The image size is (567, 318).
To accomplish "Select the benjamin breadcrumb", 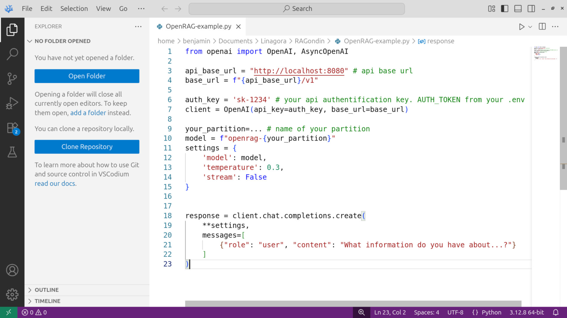I will [196, 41].
